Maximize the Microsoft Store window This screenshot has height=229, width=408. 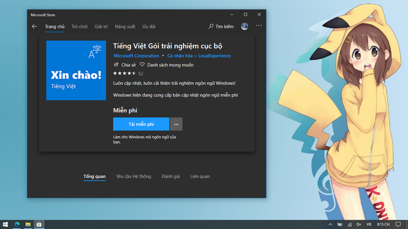tap(245, 15)
